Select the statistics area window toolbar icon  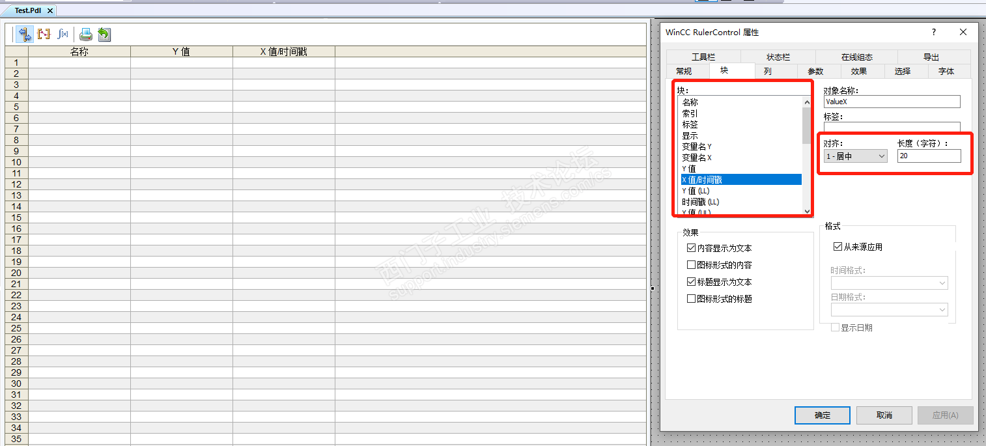point(44,34)
